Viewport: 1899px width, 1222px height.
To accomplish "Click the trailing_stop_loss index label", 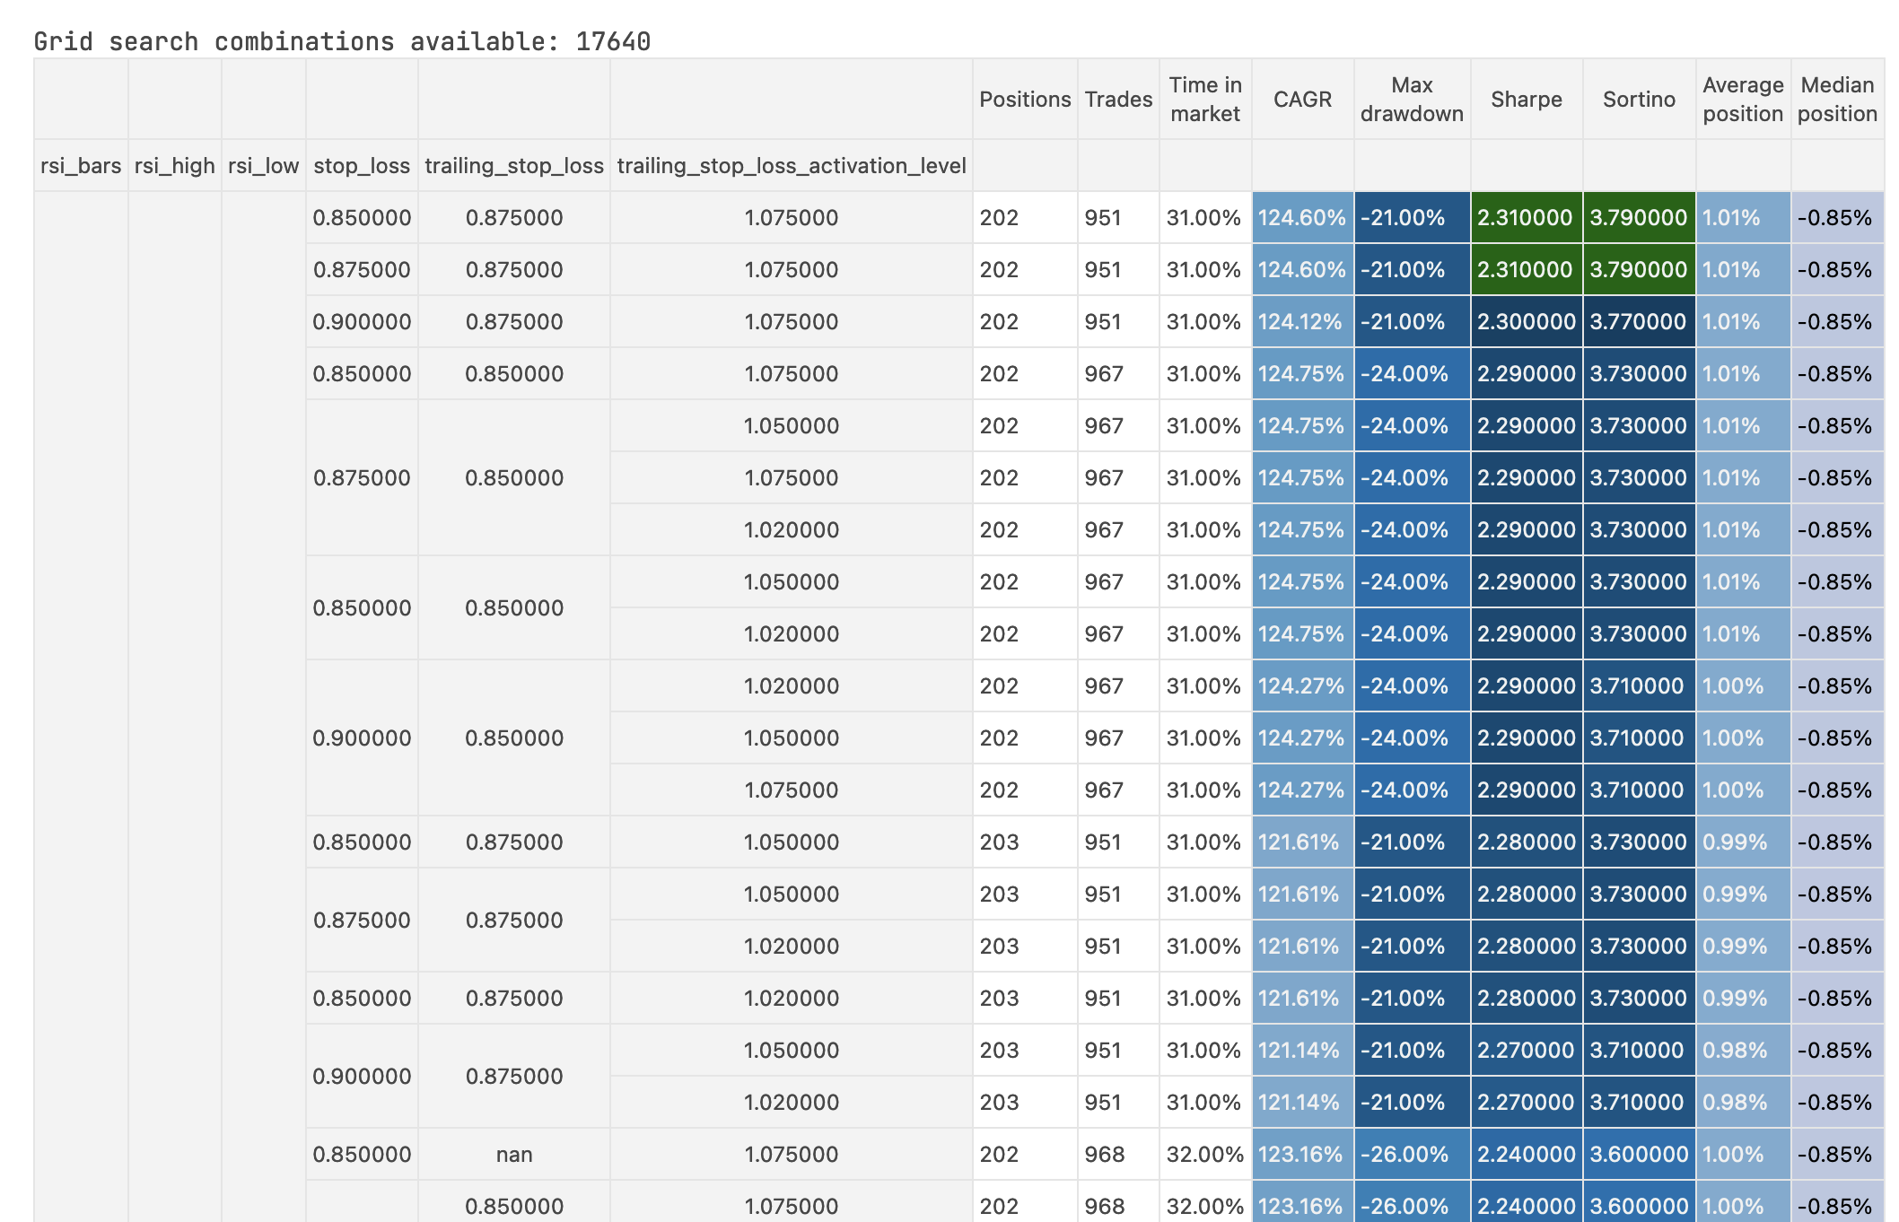I will (x=514, y=166).
